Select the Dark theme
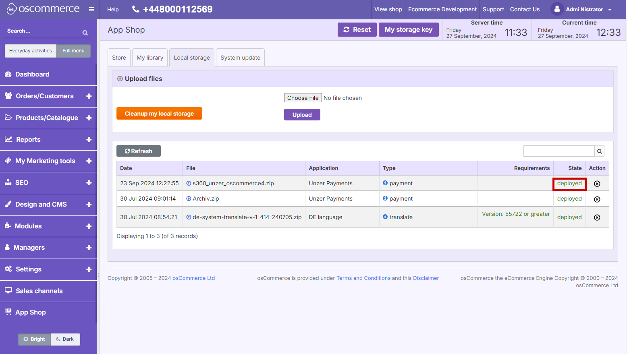This screenshot has width=627, height=354. pyautogui.click(x=65, y=339)
